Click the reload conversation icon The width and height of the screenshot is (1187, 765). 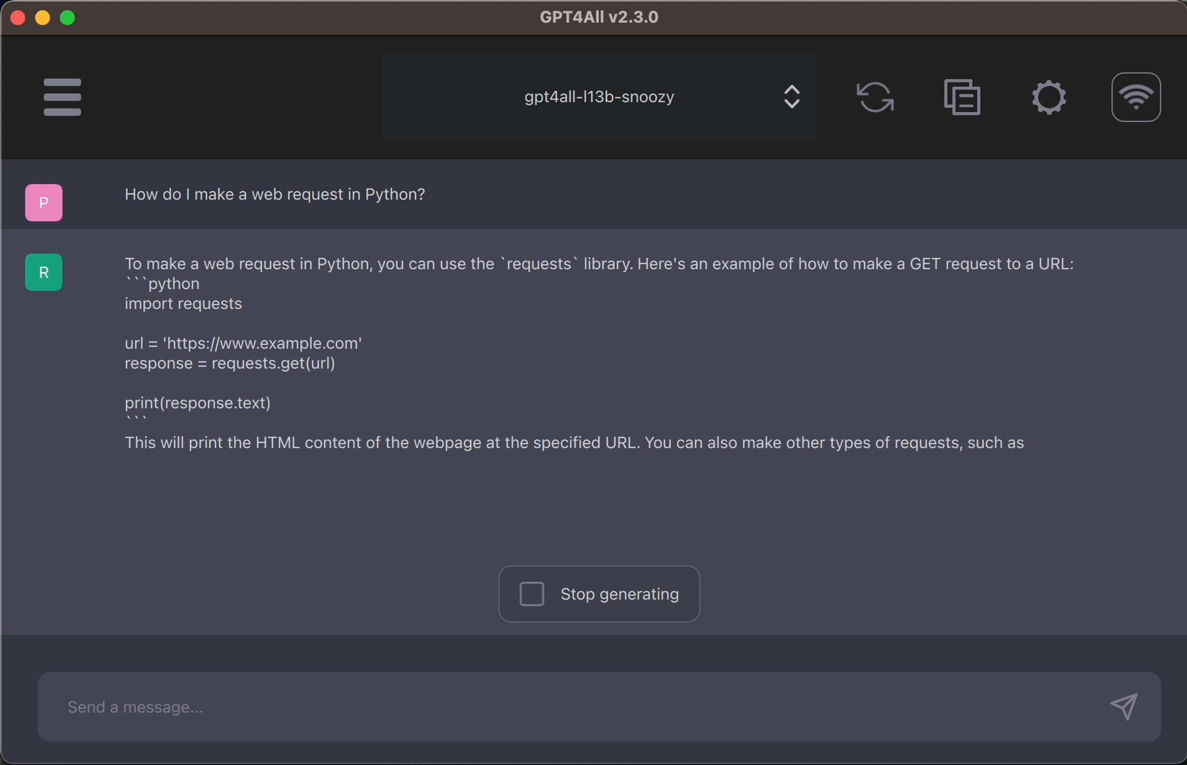[875, 97]
